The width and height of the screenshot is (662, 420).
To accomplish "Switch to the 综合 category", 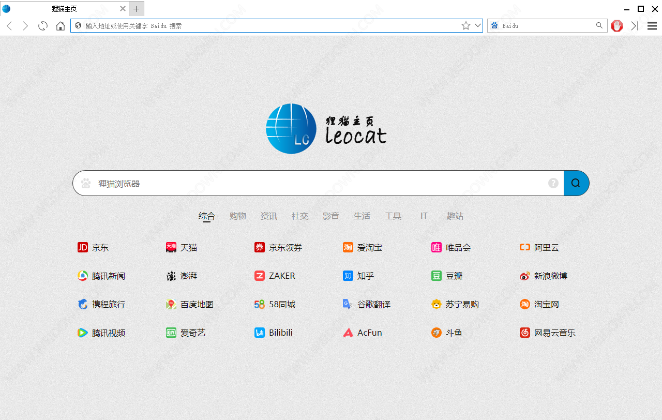I will click(x=207, y=216).
